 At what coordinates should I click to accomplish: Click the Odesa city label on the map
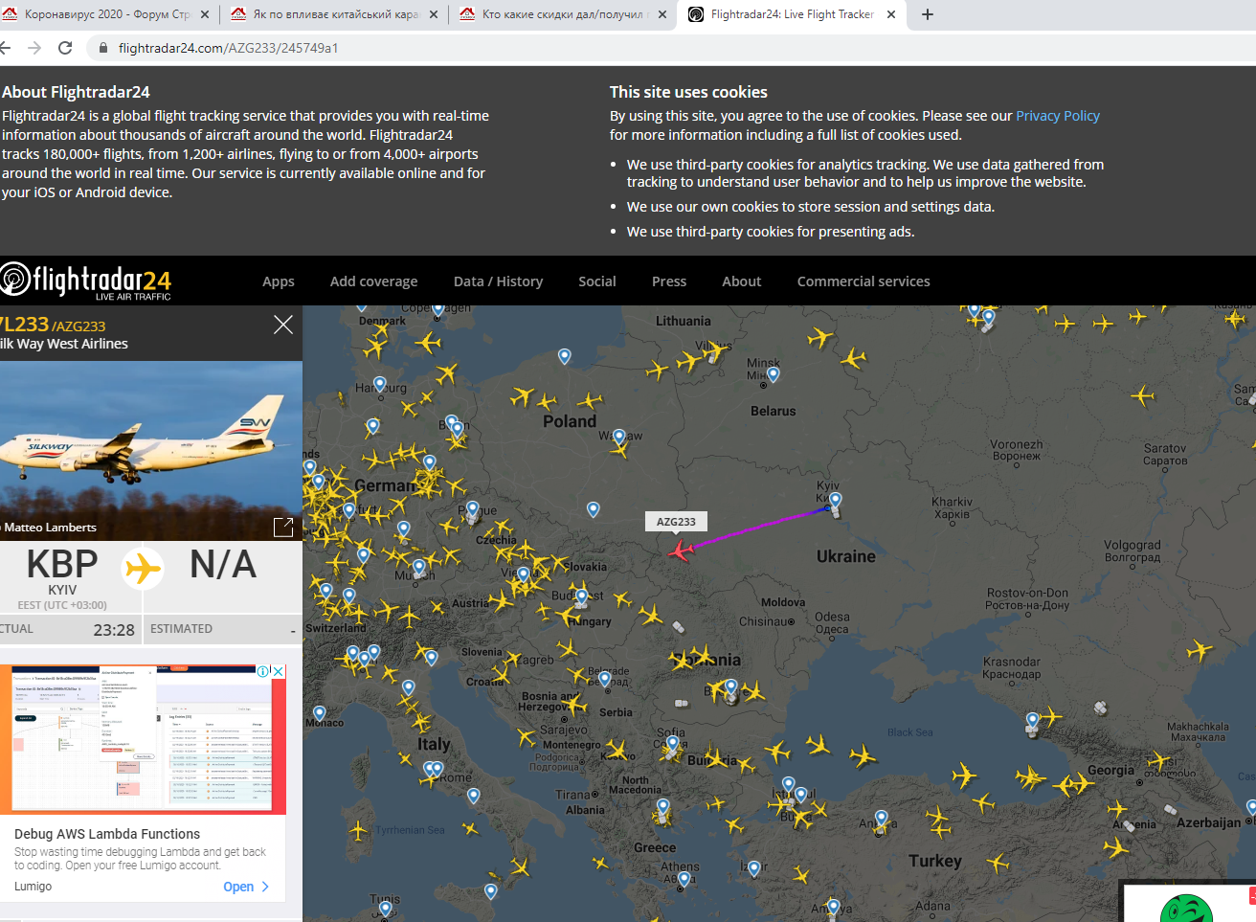(x=832, y=622)
